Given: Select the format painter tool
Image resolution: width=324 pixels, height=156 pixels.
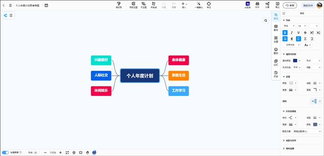Looking at the screenshot, I should (x=119, y=5).
